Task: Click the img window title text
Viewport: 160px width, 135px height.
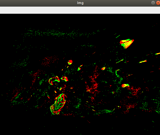Action: click(80, 3)
